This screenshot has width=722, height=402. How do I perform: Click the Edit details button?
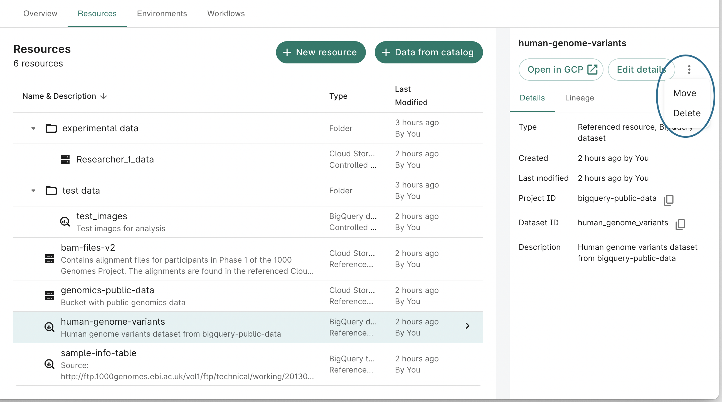click(x=641, y=69)
